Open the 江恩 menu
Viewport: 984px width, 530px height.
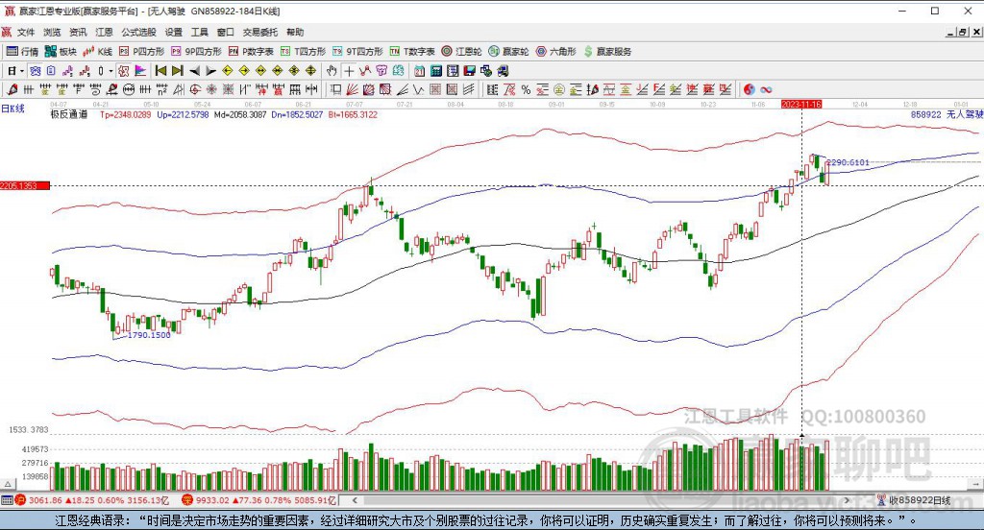[x=104, y=32]
